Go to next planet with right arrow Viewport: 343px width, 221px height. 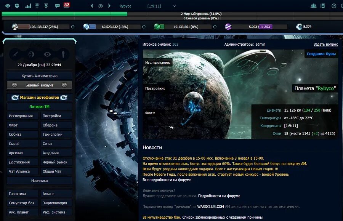coord(109,6)
